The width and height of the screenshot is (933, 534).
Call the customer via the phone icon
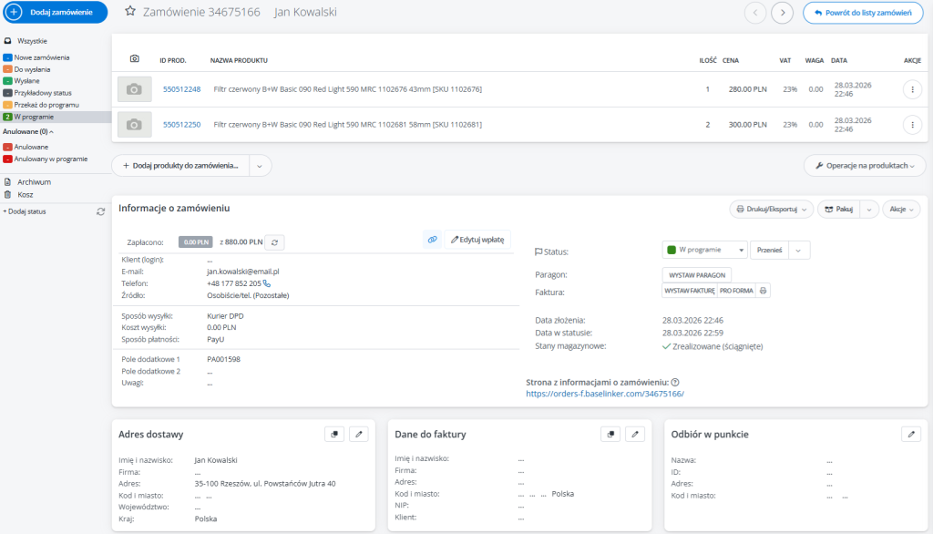tap(267, 283)
